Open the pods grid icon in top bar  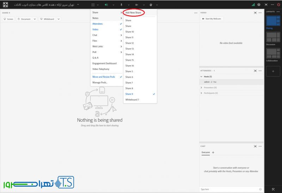point(93,5)
